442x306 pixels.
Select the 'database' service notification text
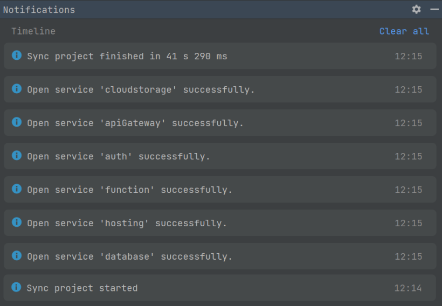[x=129, y=256]
